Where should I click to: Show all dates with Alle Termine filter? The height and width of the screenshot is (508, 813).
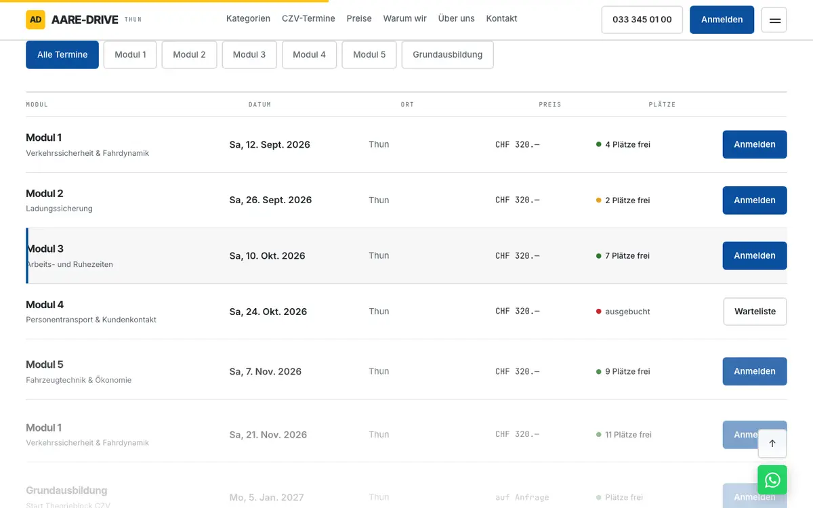point(62,55)
